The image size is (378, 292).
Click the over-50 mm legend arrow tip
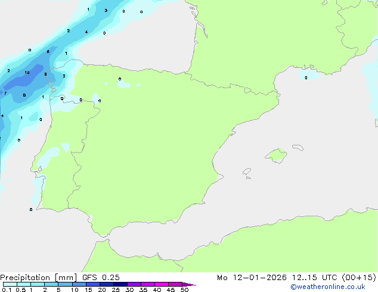[189, 284]
